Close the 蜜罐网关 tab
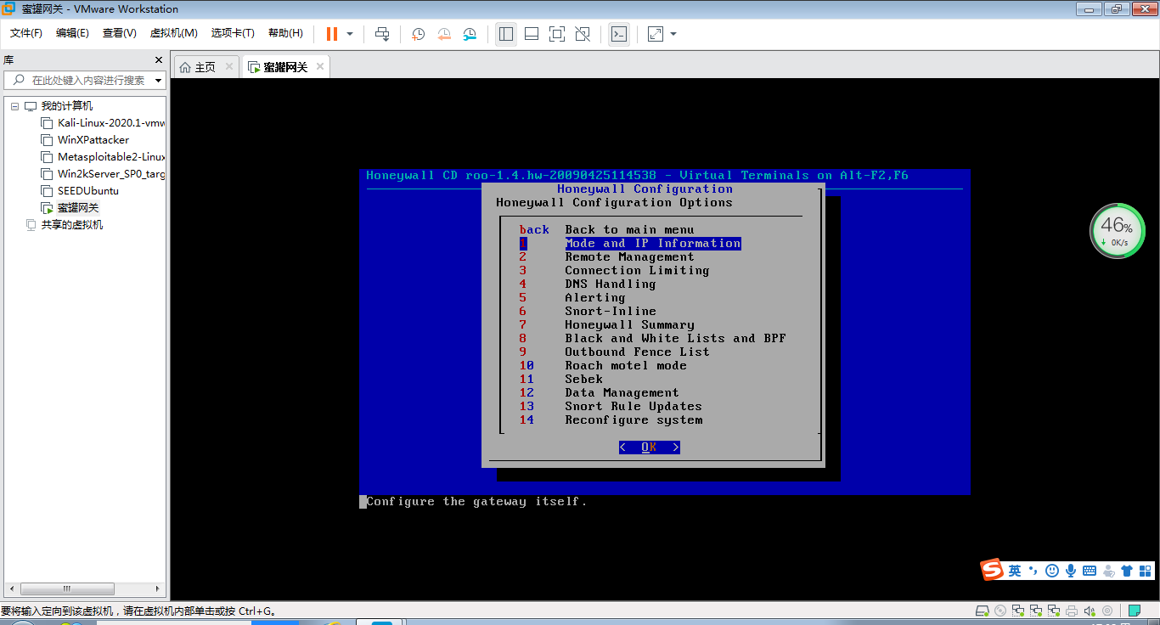This screenshot has width=1160, height=625. [320, 66]
